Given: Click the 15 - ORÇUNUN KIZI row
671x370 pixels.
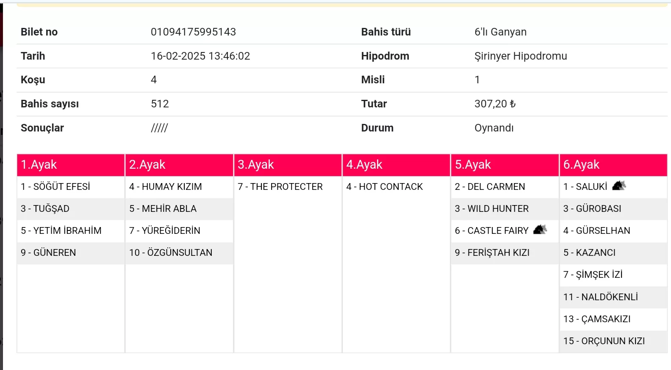Looking at the screenshot, I should [x=604, y=341].
